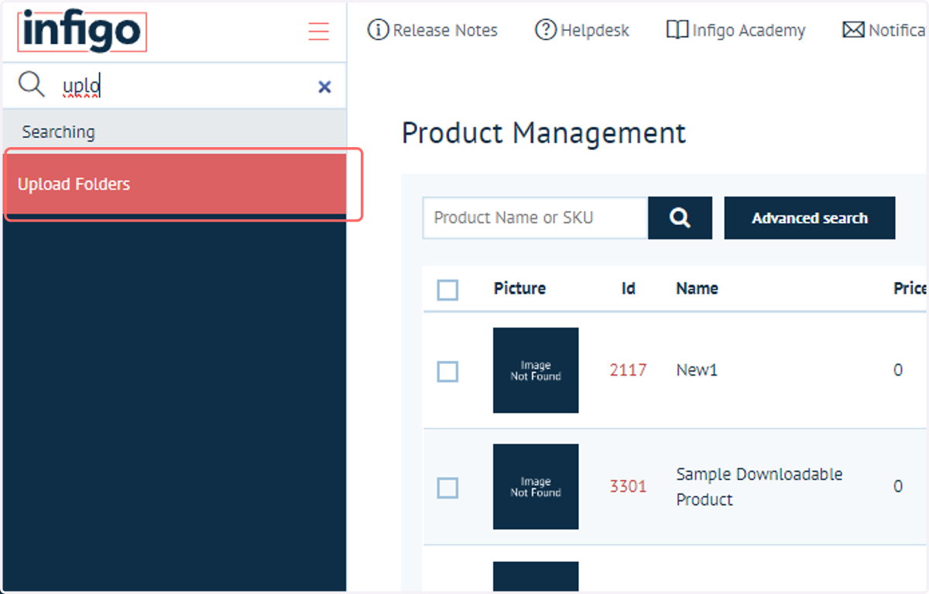Open Infigo Academy link

(749, 30)
